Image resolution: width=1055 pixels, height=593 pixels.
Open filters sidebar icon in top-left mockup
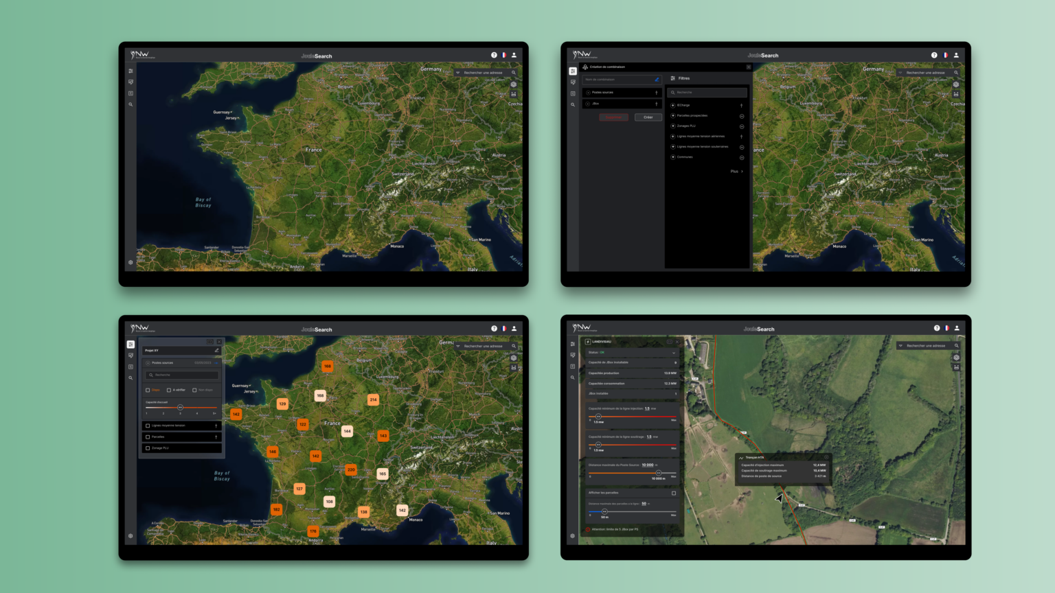click(x=131, y=71)
